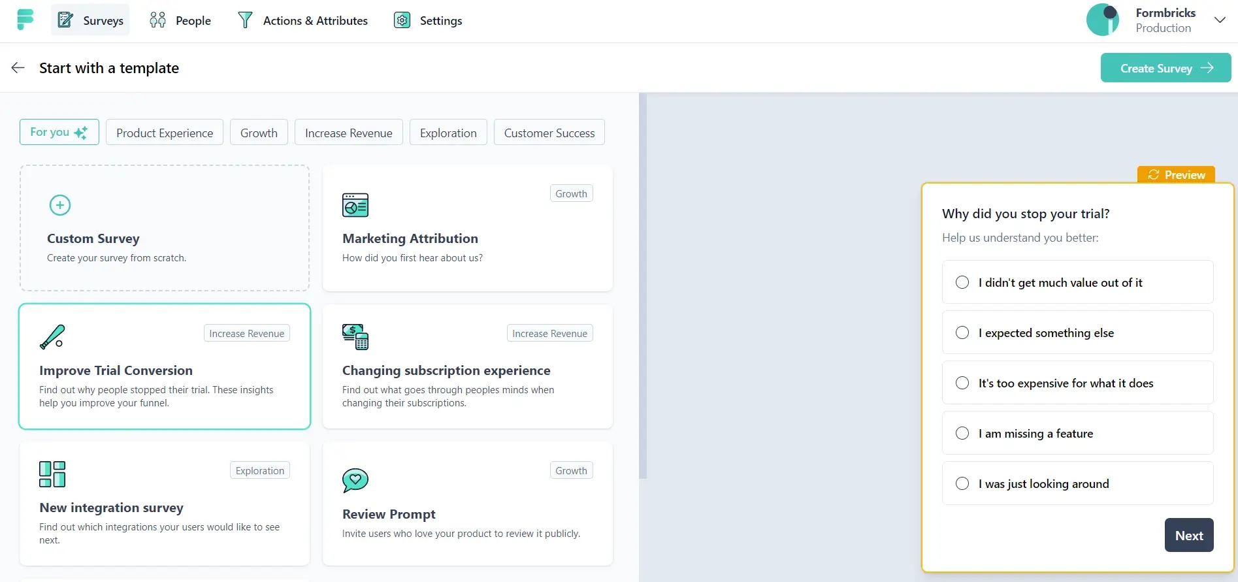This screenshot has height=582, width=1238.
Task: Select "I am missing a feature" option
Action: [x=1077, y=433]
